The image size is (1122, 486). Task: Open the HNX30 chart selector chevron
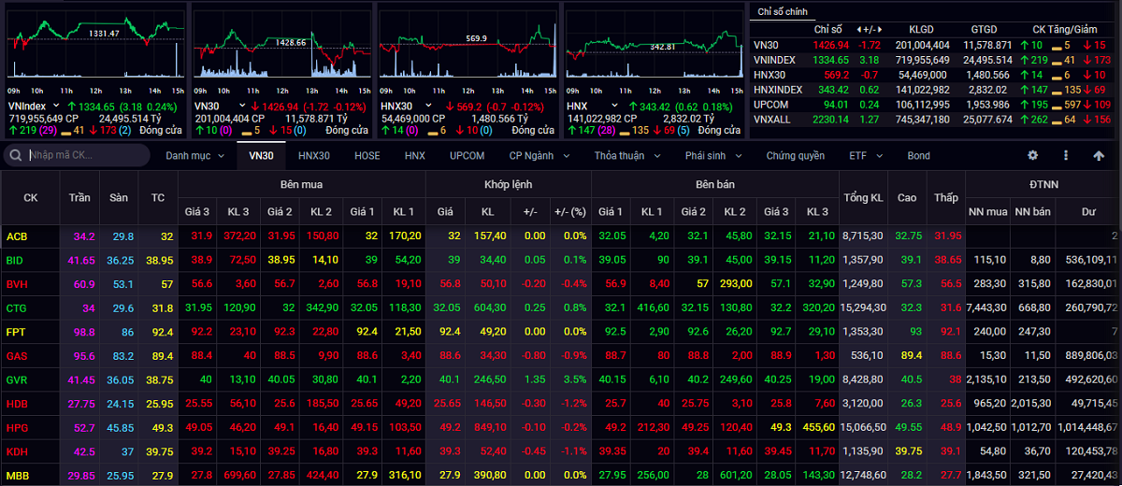click(x=429, y=107)
